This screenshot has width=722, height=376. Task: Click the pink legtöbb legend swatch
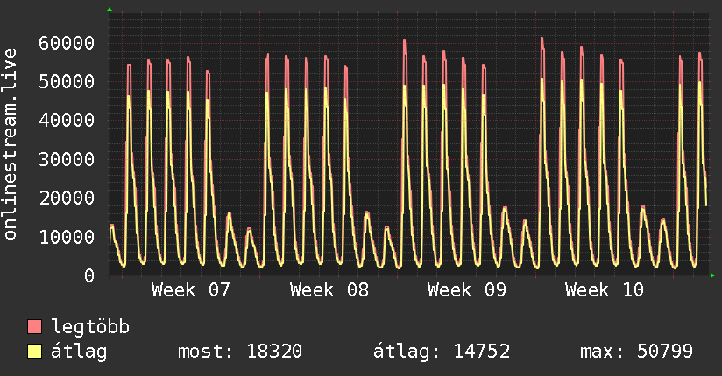34,327
